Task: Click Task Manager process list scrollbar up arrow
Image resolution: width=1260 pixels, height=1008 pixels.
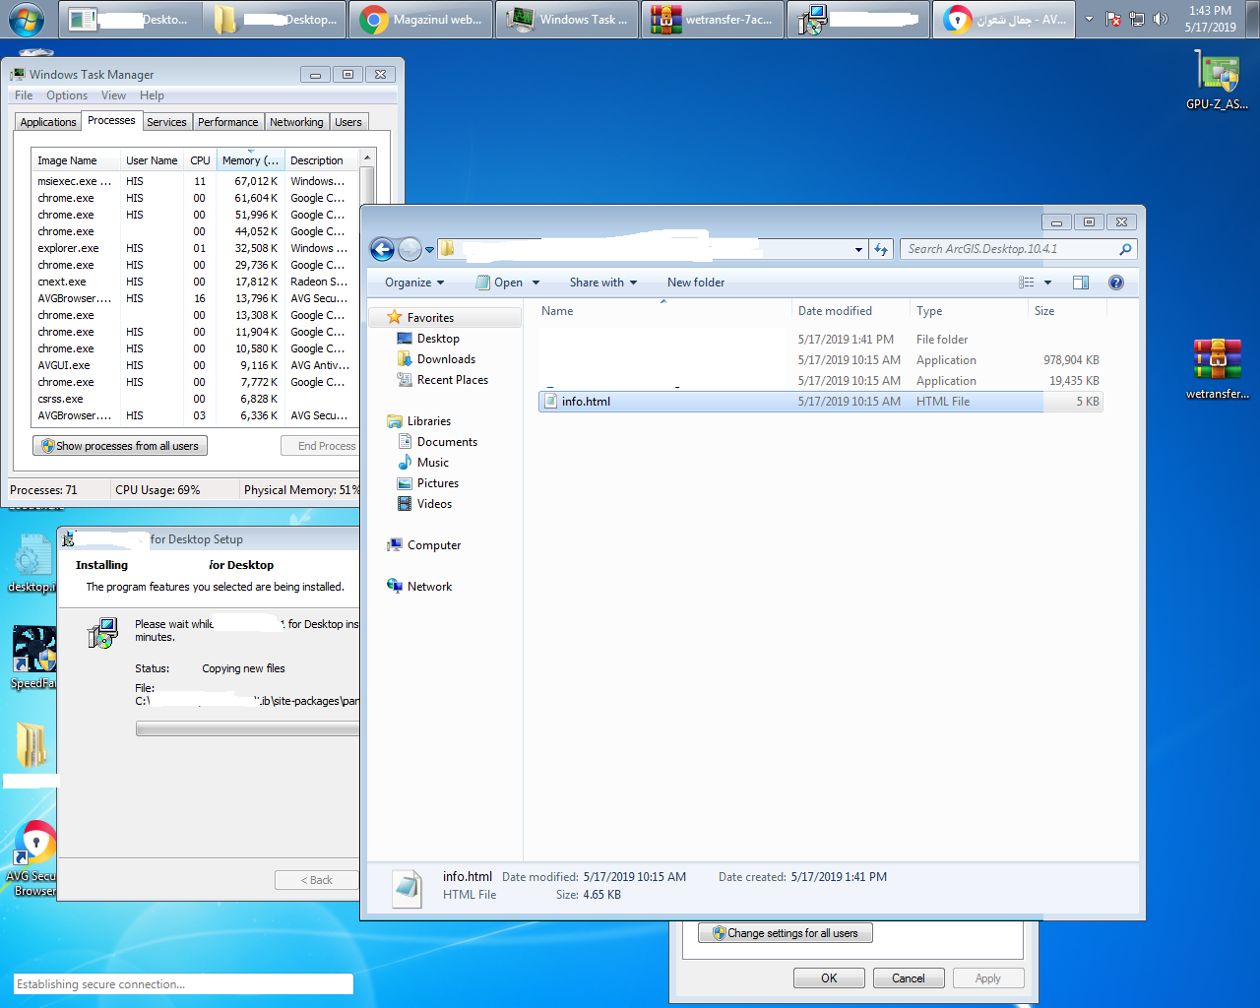Action: 367,158
